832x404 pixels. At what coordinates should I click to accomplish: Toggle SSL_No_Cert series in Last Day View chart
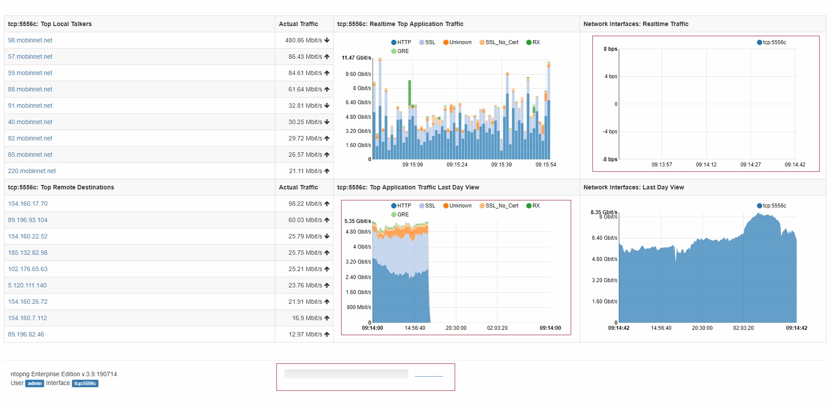tap(499, 206)
